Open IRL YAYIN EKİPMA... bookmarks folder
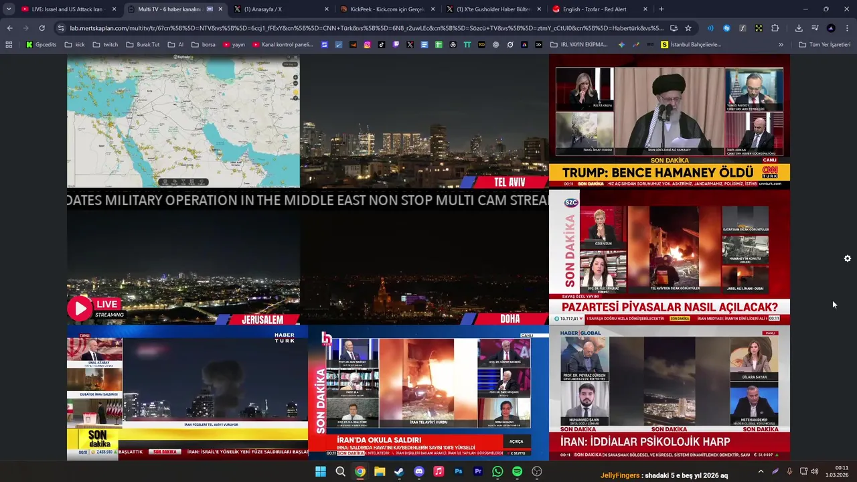The image size is (857, 482). pos(580,45)
